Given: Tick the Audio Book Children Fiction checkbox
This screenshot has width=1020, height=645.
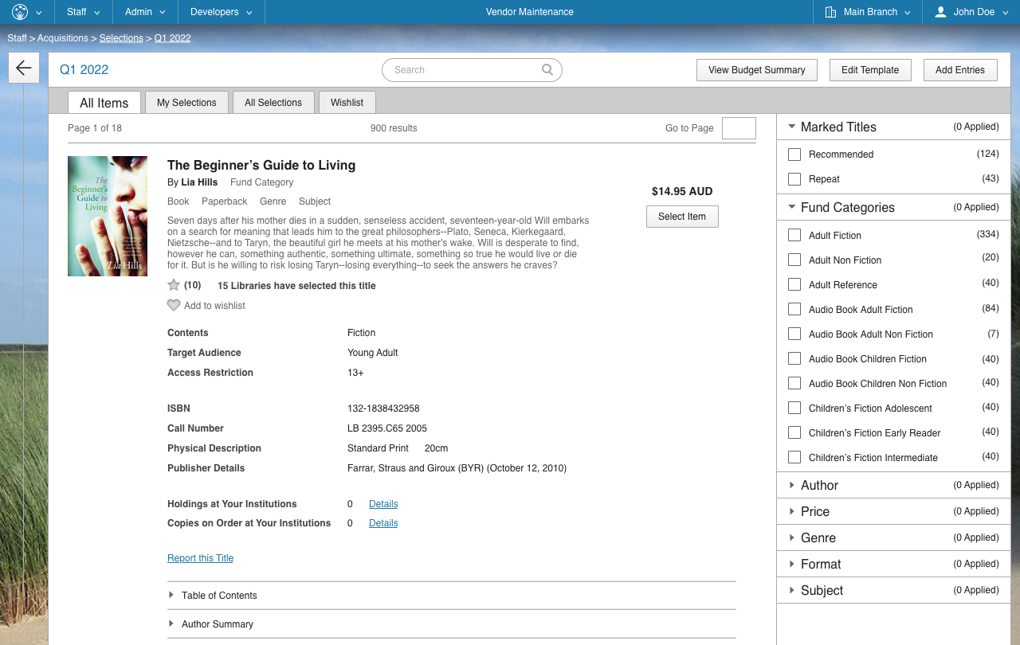Looking at the screenshot, I should pos(794,359).
